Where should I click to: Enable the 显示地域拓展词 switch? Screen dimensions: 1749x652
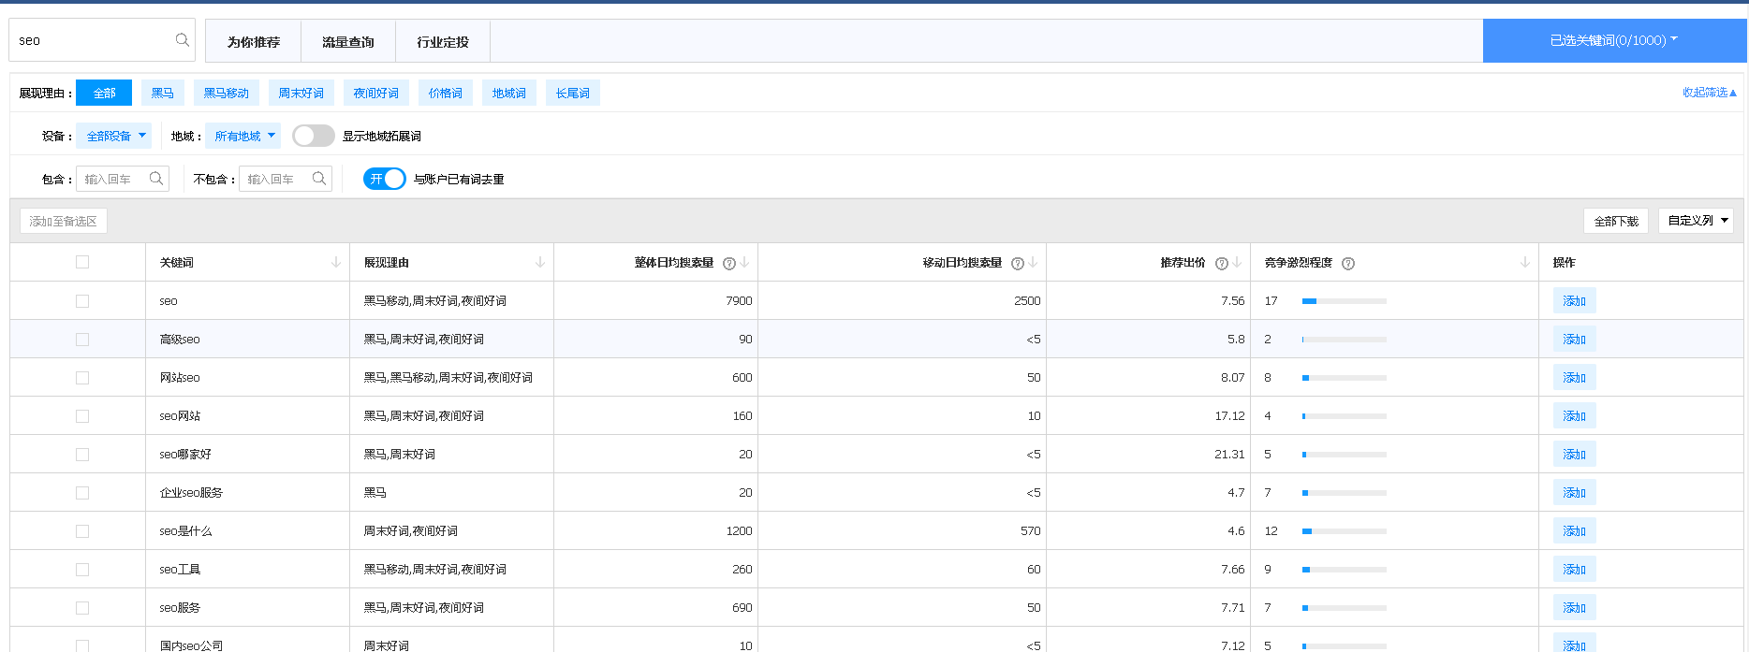[x=313, y=136]
